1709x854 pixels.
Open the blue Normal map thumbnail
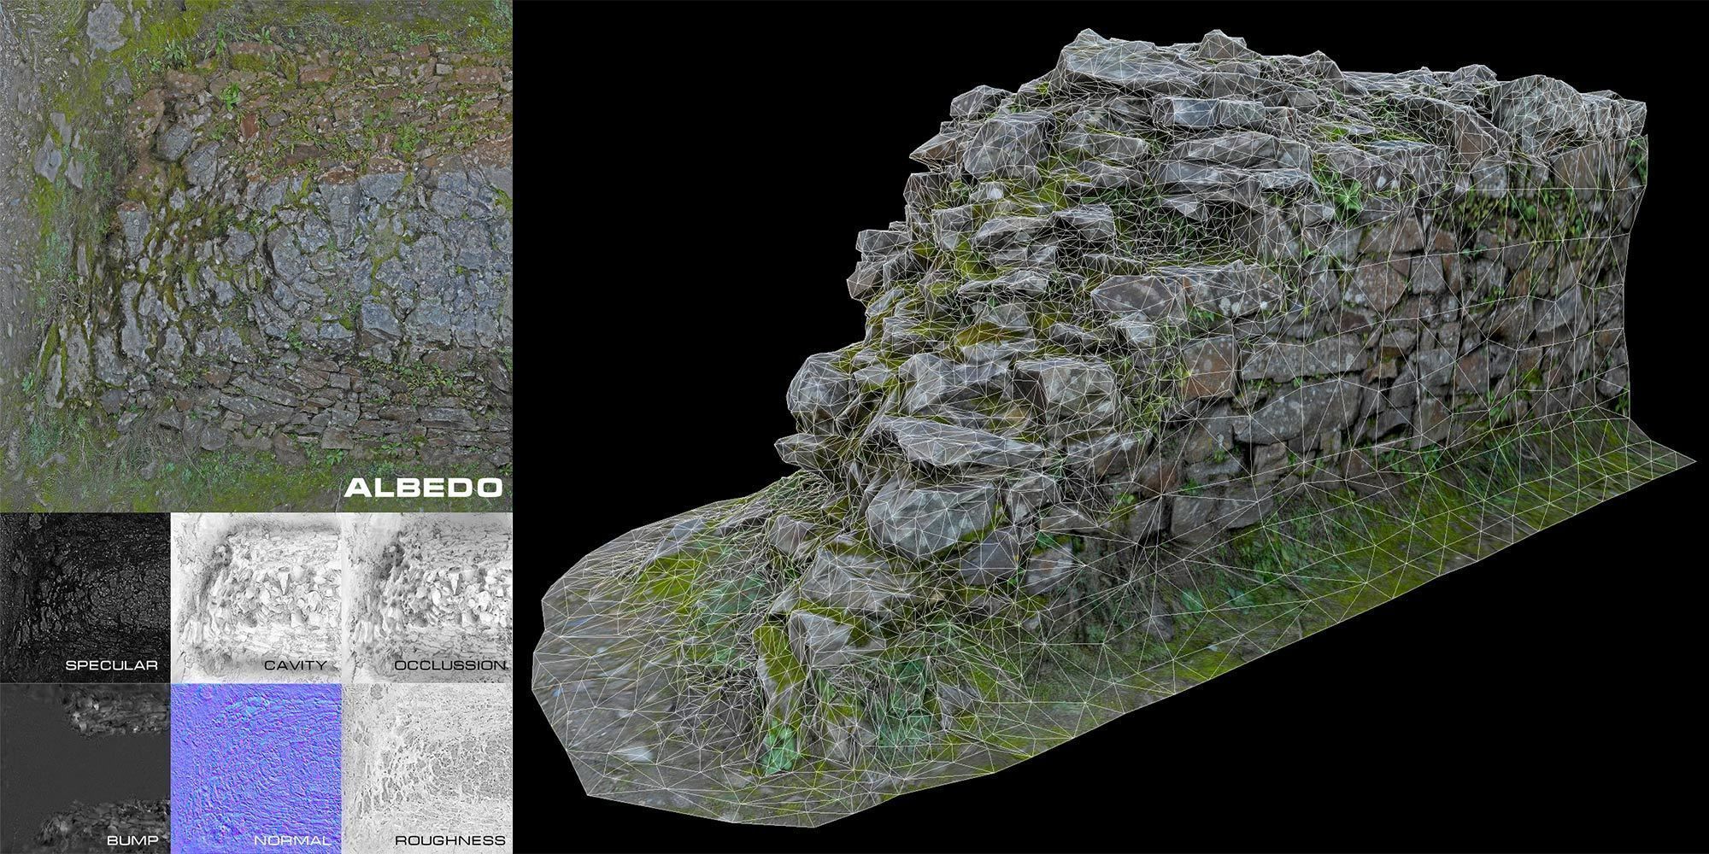click(x=256, y=769)
